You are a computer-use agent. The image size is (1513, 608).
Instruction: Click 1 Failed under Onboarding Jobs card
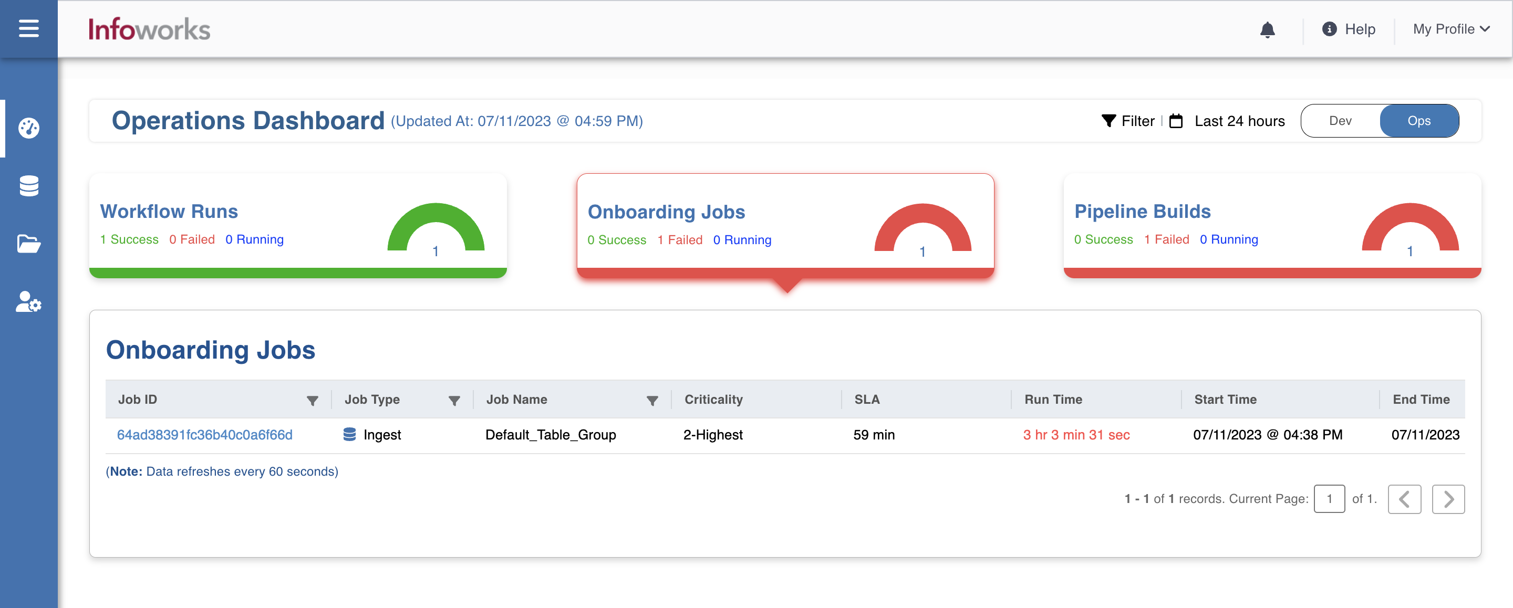[x=680, y=240]
